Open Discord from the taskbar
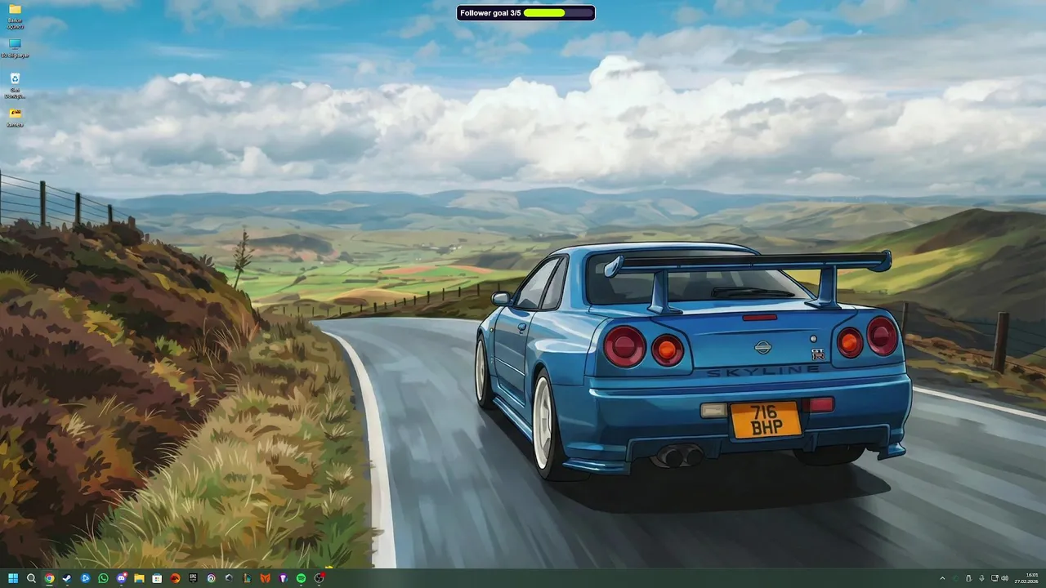 (122, 578)
